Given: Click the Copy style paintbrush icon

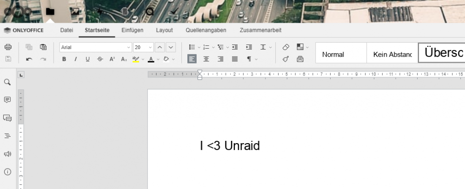Looking at the screenshot, I should [286, 59].
